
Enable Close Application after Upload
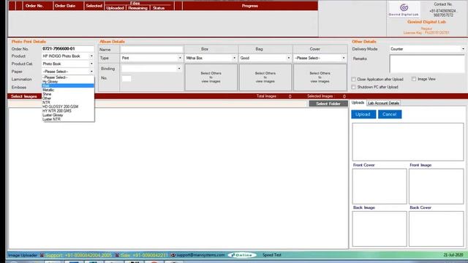pos(354,80)
